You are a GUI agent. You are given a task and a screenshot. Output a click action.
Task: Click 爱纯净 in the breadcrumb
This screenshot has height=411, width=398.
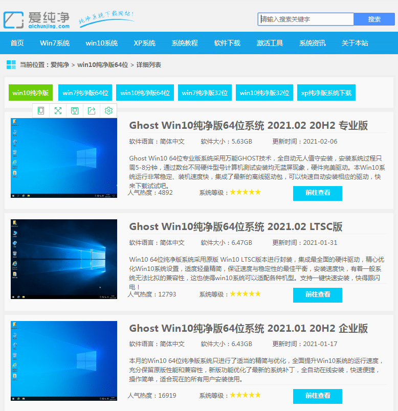(59, 65)
